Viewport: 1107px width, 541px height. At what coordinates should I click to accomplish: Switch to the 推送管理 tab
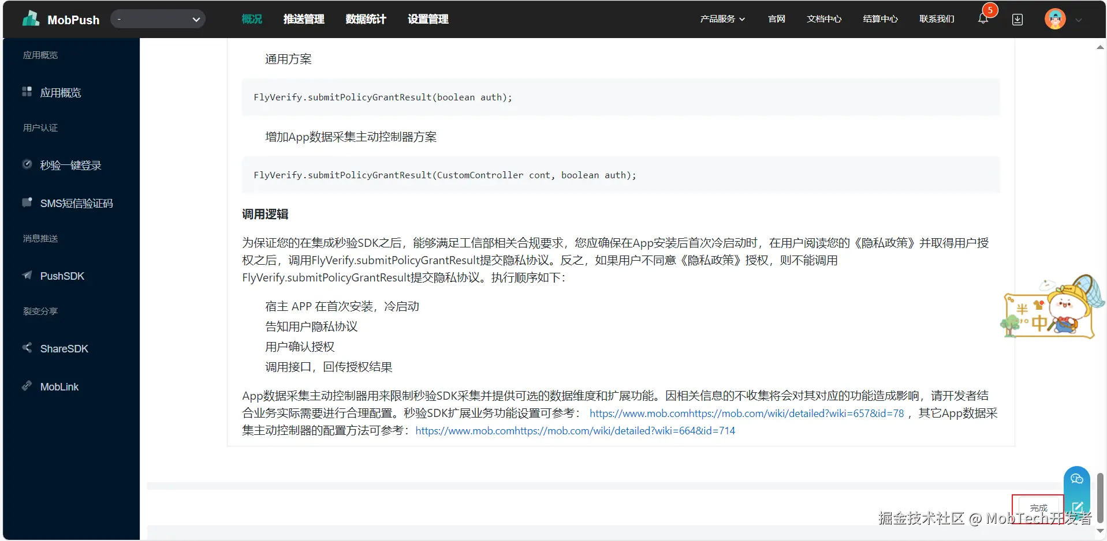click(x=304, y=19)
